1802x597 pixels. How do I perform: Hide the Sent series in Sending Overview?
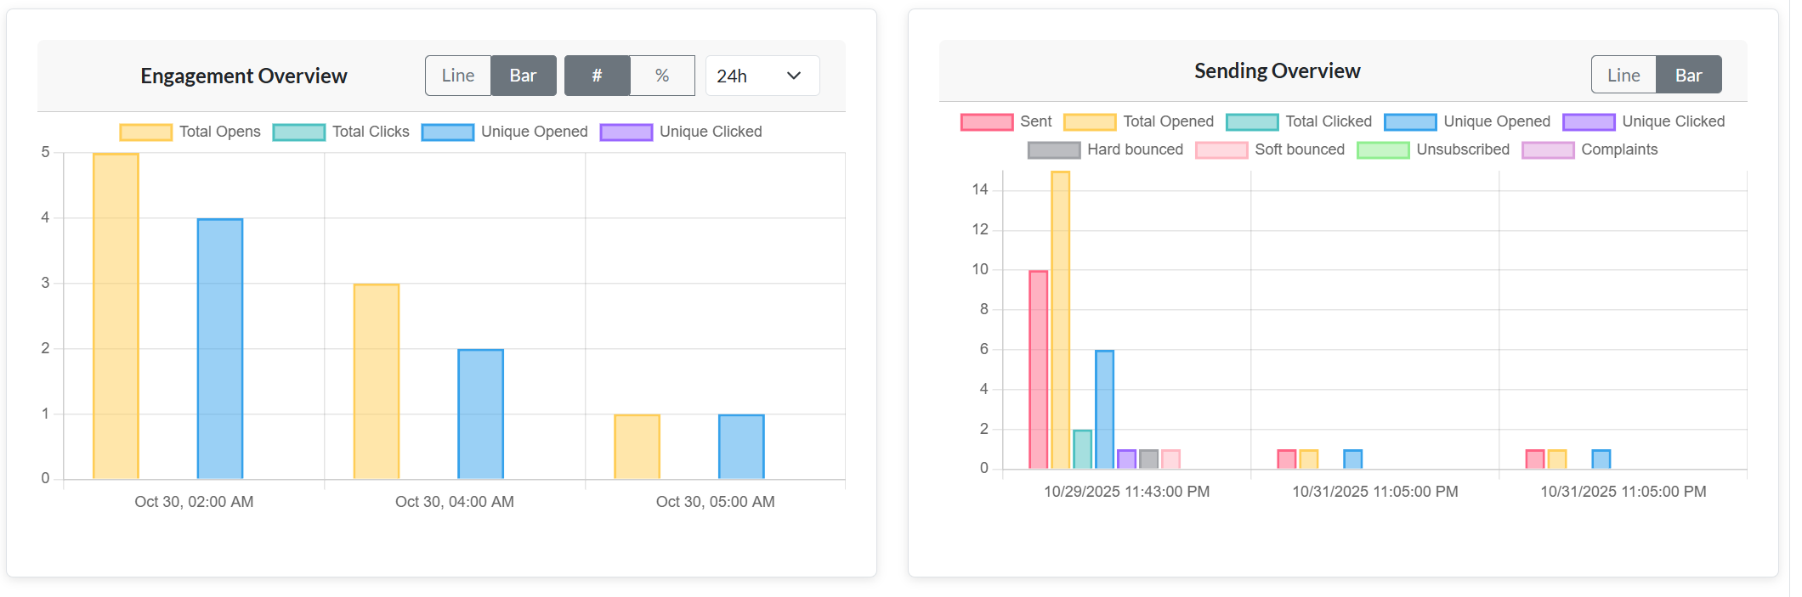pyautogui.click(x=1006, y=121)
